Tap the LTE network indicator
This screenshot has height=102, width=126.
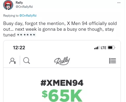tap(103, 48)
